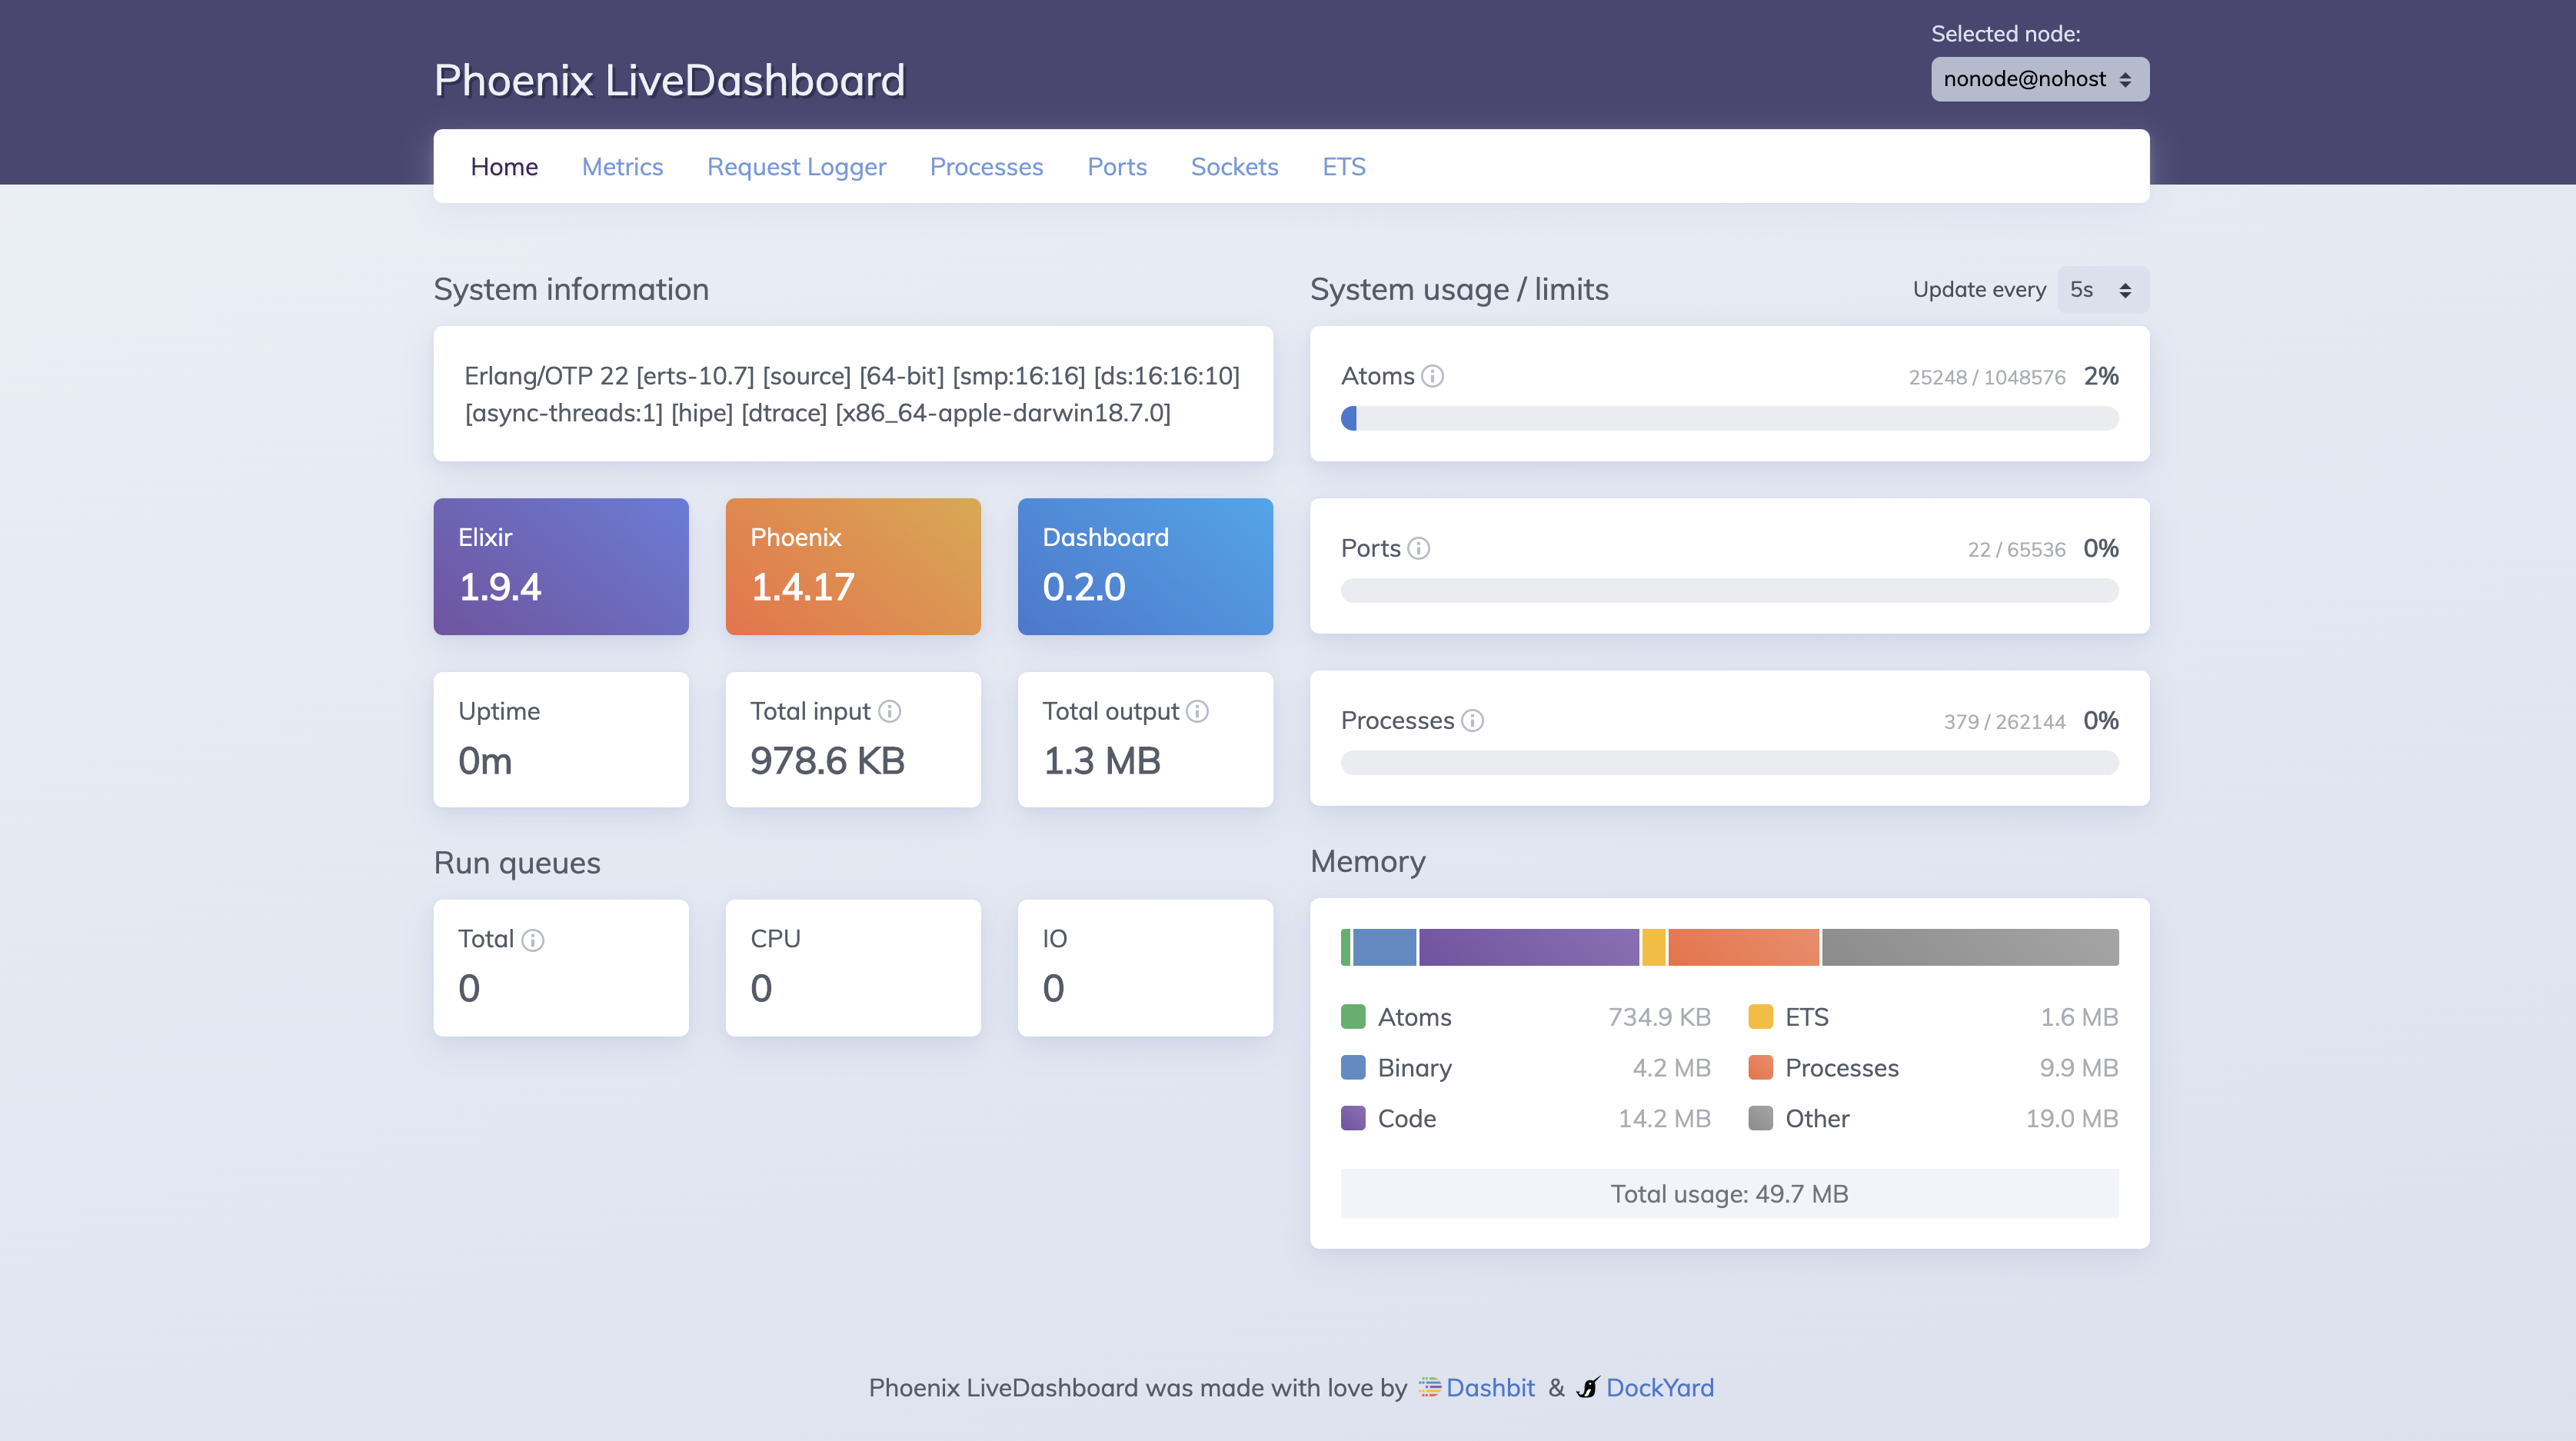Click the Home tab
The width and height of the screenshot is (2576, 1441).
[504, 166]
